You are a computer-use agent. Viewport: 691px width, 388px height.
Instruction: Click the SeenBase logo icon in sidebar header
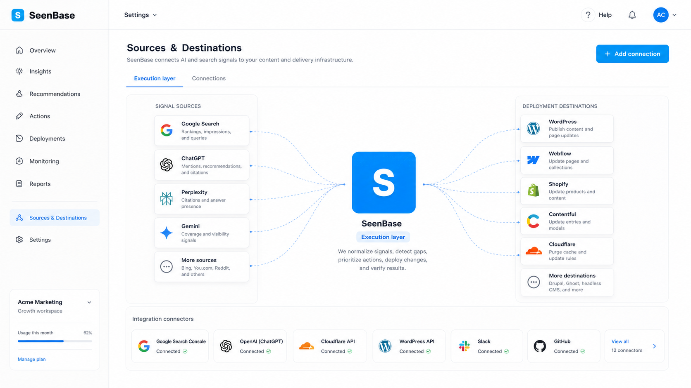pos(18,15)
